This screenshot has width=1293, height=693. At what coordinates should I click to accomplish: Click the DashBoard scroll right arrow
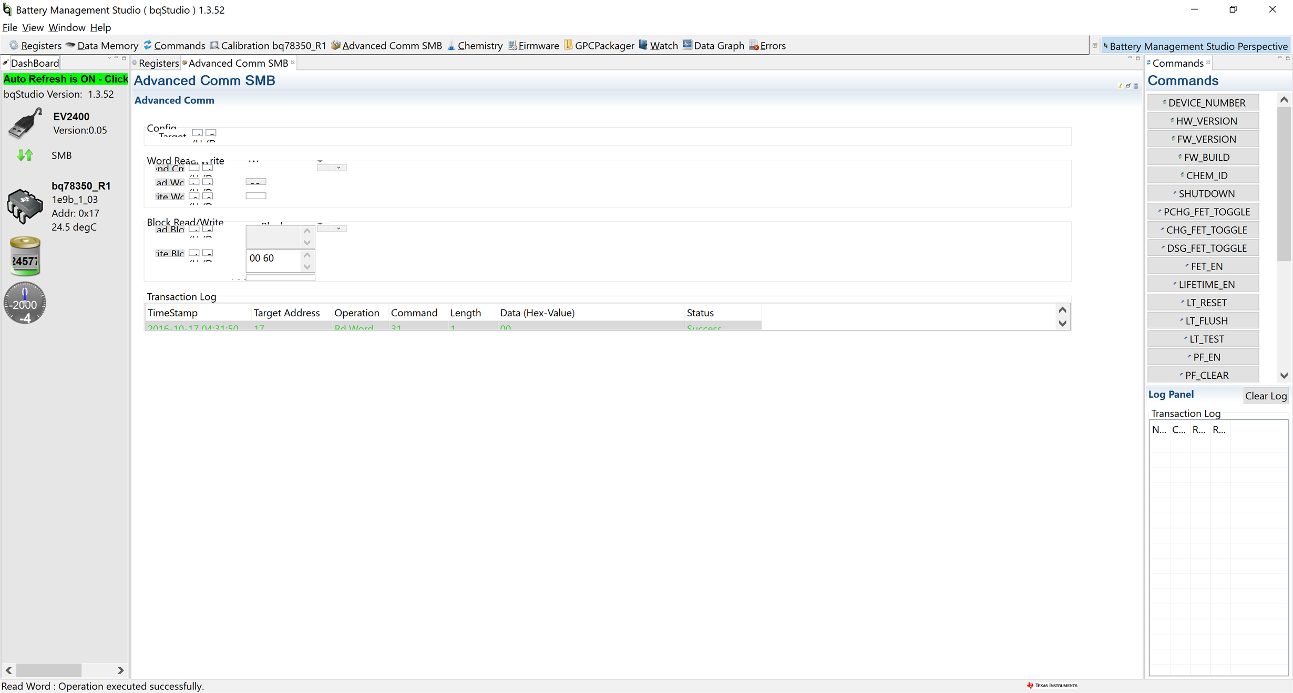121,670
